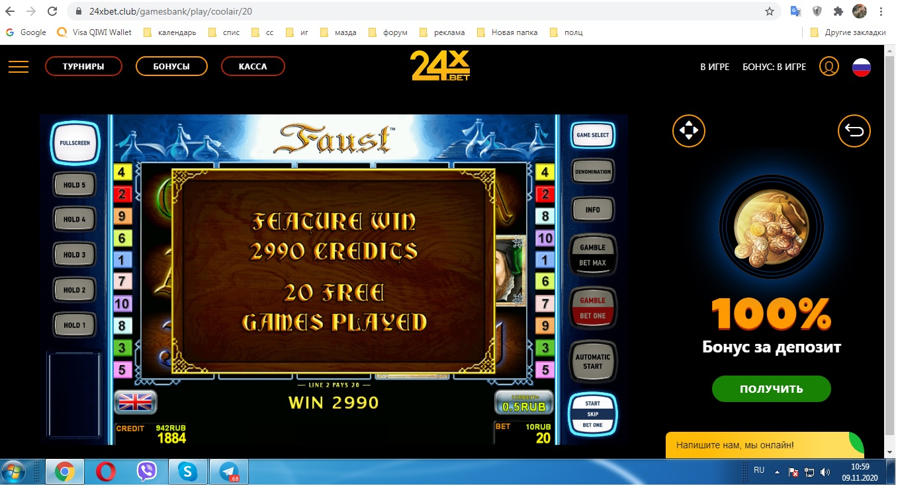898x486 pixels.
Task: Open Chrome from the taskbar
Action: coord(65,471)
